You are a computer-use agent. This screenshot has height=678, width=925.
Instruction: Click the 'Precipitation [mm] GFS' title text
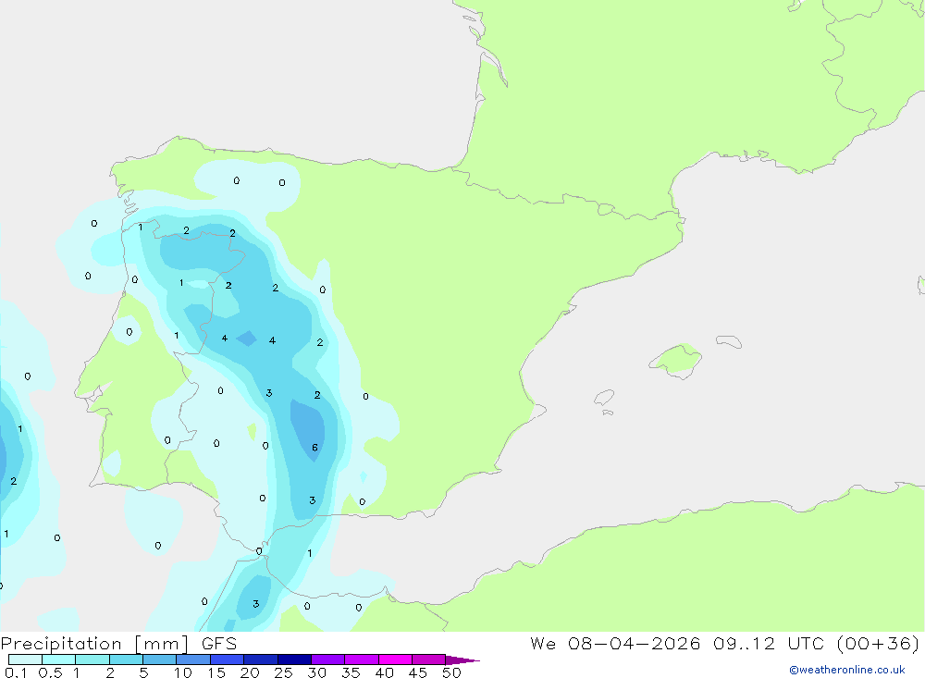[x=118, y=644]
